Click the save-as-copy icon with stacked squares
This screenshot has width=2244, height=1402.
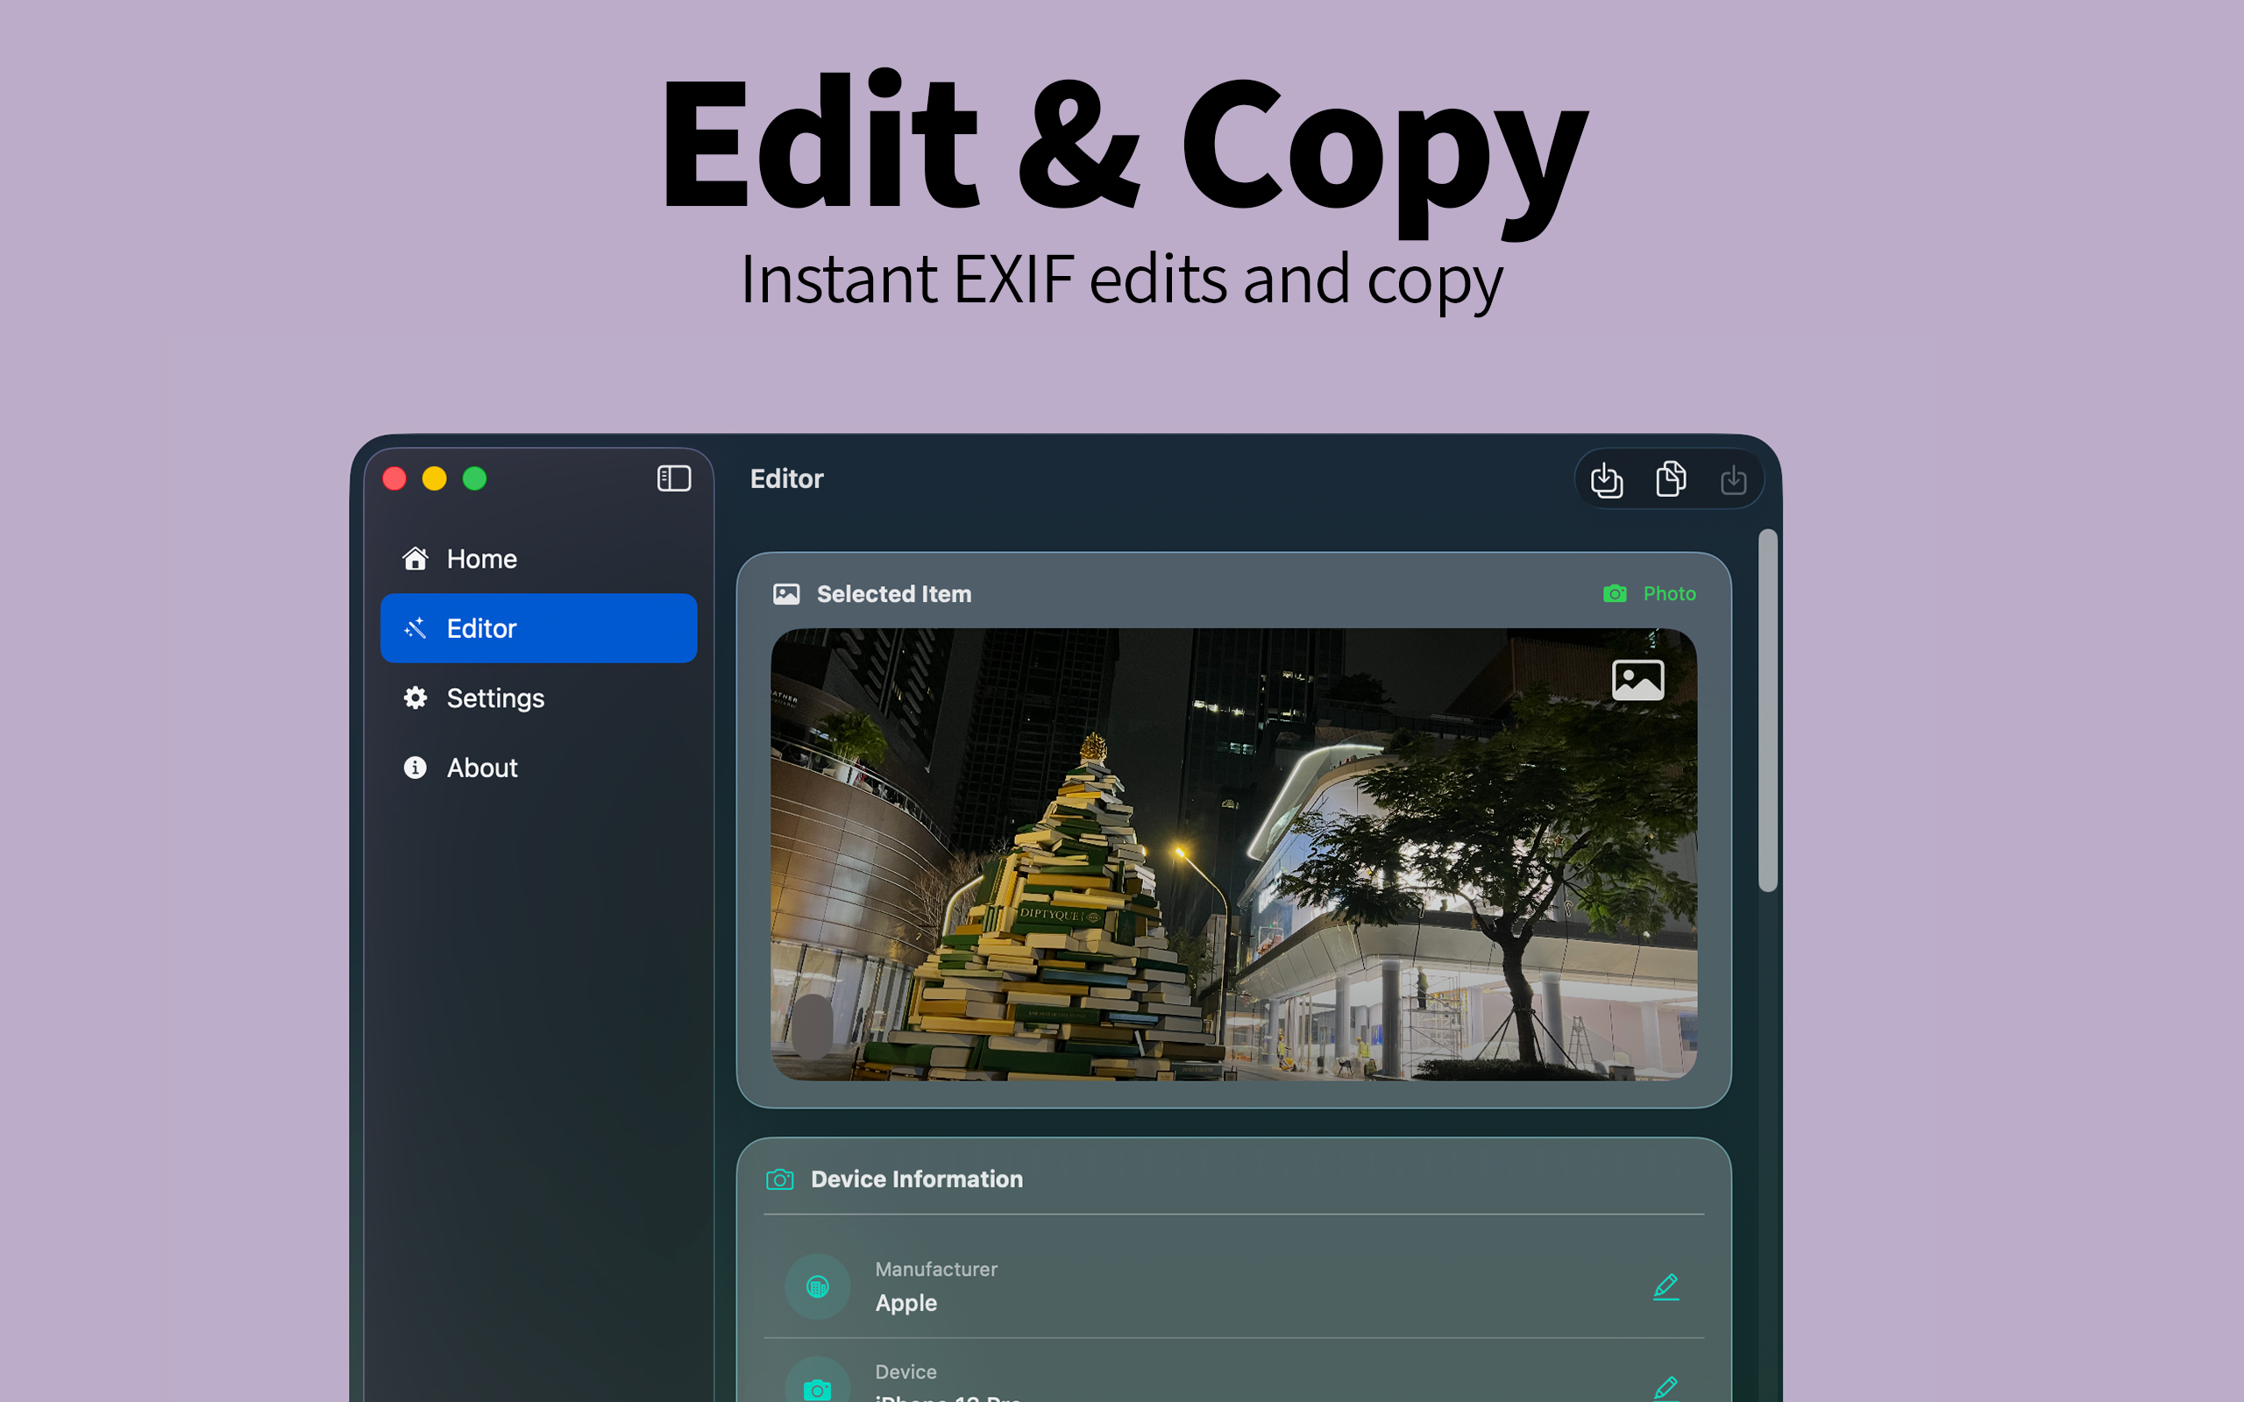pyautogui.click(x=1607, y=479)
